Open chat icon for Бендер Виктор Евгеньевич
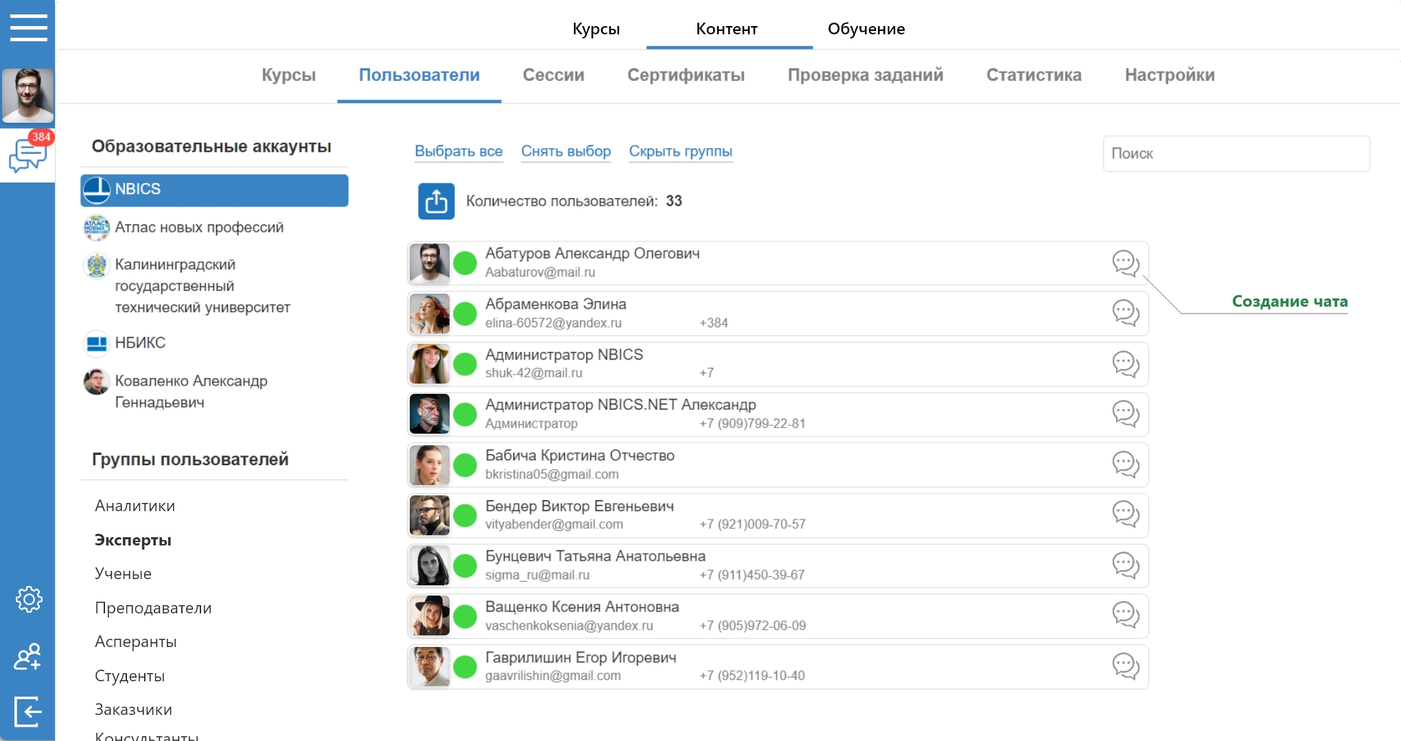Screen dimensions: 1401x741 tap(1125, 515)
